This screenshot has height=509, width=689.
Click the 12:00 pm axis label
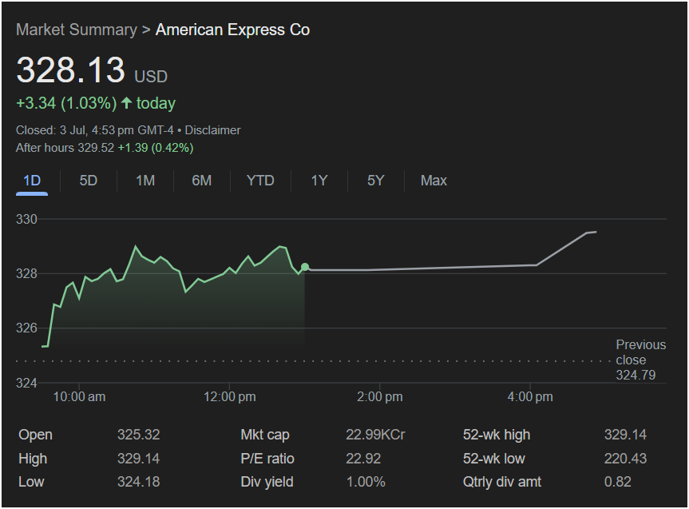(x=229, y=397)
